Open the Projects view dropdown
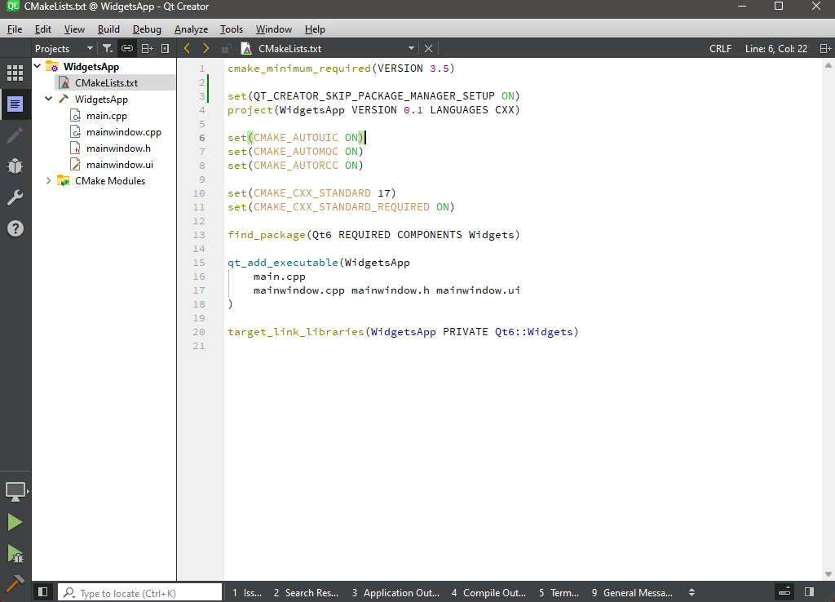Image resolution: width=835 pixels, height=602 pixels. pyautogui.click(x=64, y=49)
